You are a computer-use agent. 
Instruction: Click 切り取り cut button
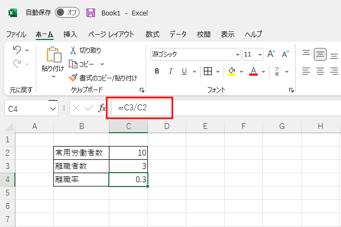click(85, 51)
